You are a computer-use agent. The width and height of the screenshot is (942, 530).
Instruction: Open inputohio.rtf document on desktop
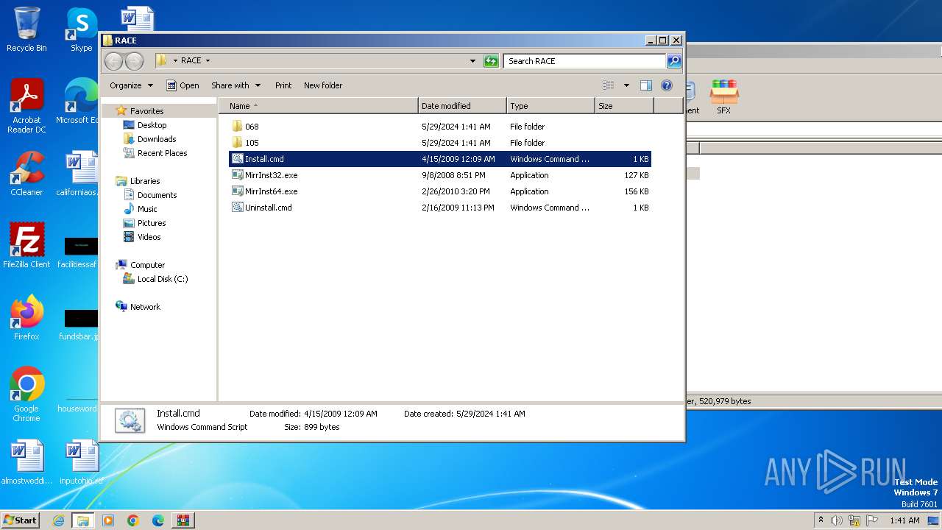(x=81, y=462)
